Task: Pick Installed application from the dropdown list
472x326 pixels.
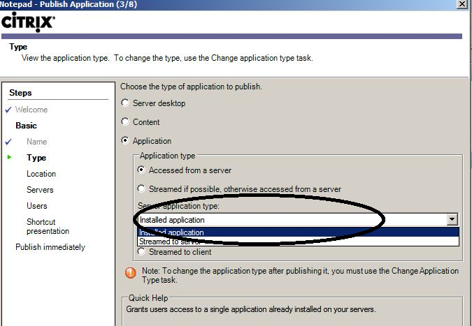Action: 298,232
